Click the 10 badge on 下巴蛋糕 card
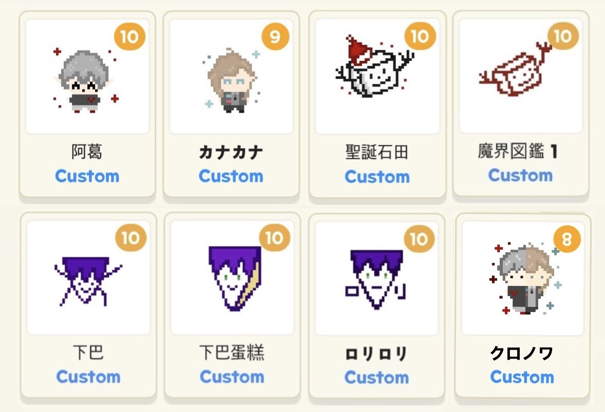605x412 pixels. 274,238
